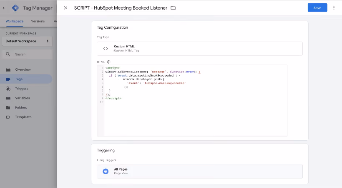This screenshot has height=188, width=342.
Task: Click the Triggering section heading
Action: [x=106, y=150]
